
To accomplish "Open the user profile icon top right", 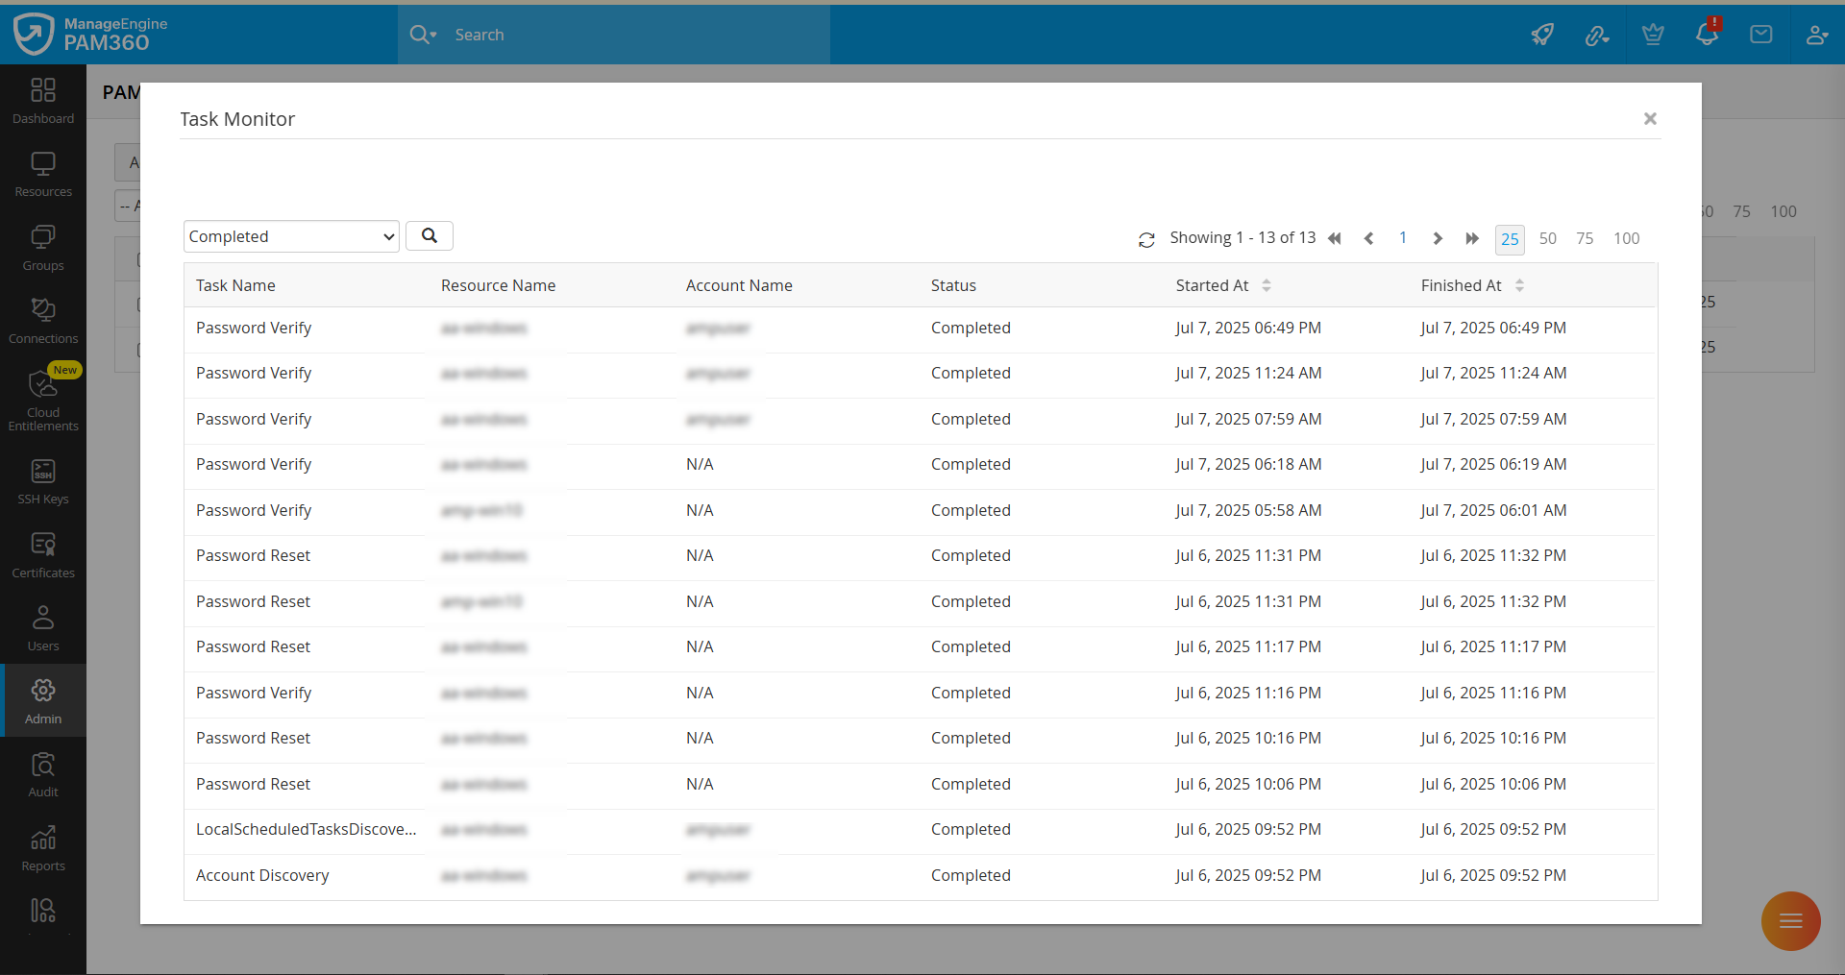I will [x=1817, y=34].
